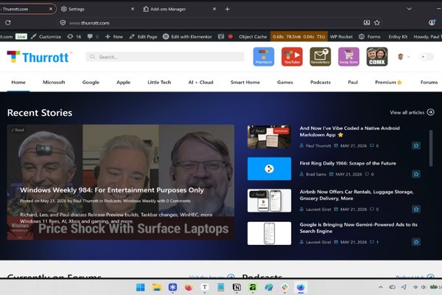Screen dimensions: 442x295
Task: Go to the Microsoft navigation item
Action: click(x=54, y=82)
